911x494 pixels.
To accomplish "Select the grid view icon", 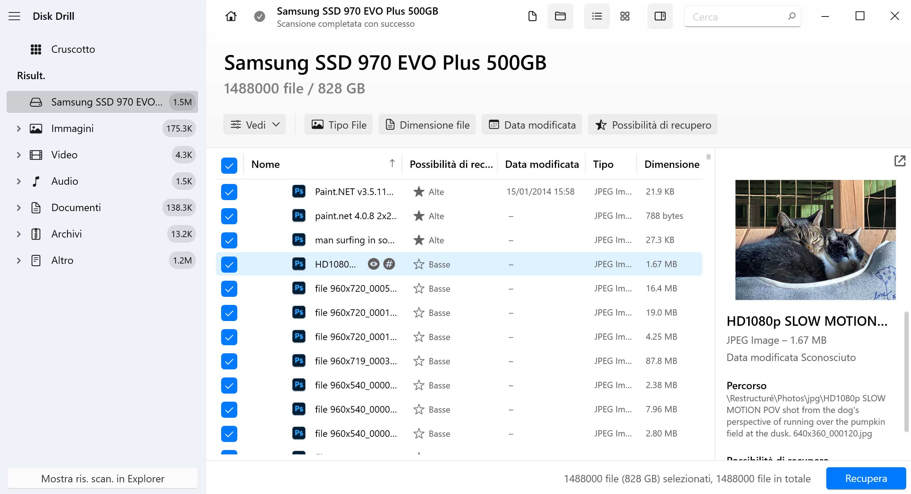I will 625,16.
